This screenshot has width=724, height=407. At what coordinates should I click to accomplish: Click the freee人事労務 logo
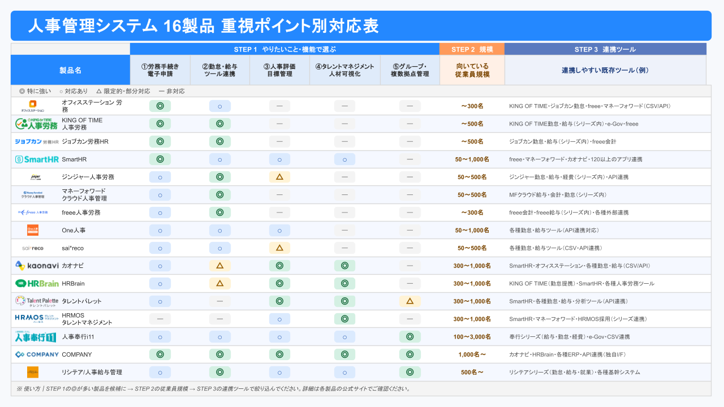pos(33,213)
